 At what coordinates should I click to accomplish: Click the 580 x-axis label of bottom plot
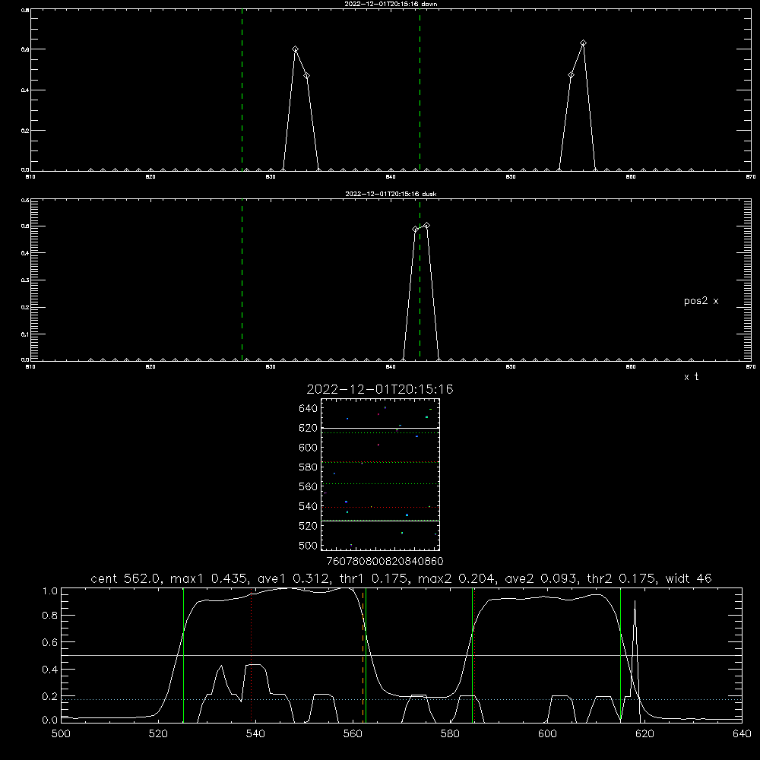(x=450, y=734)
